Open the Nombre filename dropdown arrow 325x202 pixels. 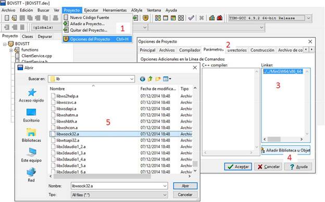point(165,186)
